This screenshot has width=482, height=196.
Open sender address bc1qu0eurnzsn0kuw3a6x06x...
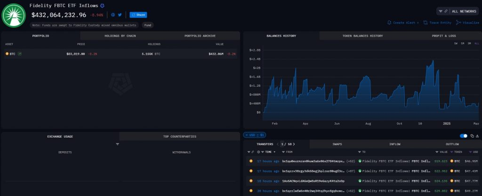(313, 161)
